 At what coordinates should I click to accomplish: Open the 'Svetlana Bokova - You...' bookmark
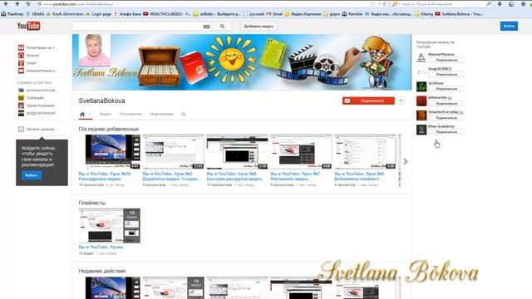tap(459, 14)
